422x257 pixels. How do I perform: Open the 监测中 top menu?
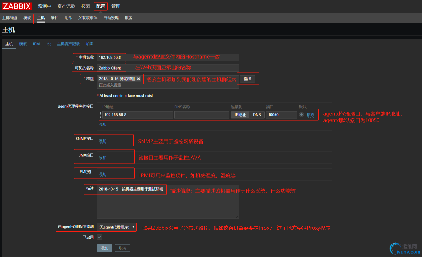44,6
